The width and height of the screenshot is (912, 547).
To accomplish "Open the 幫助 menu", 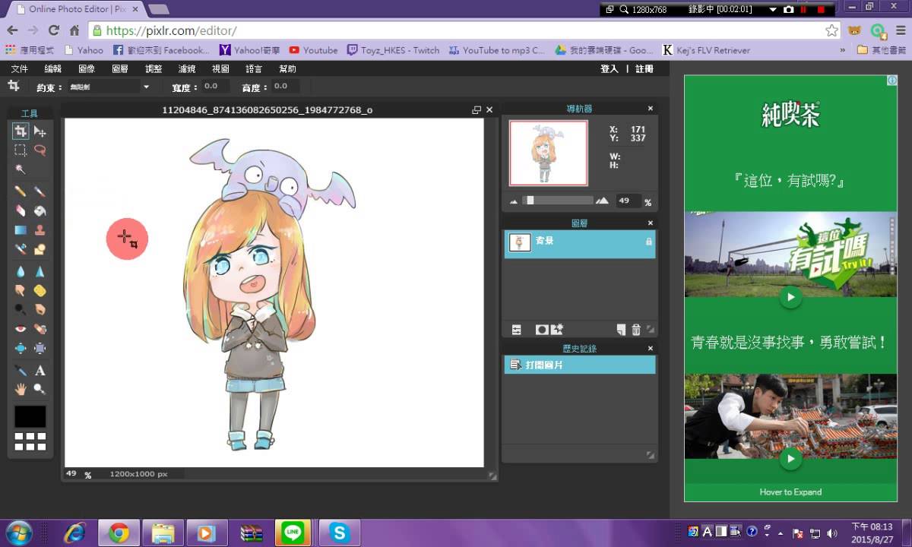I will [x=287, y=68].
